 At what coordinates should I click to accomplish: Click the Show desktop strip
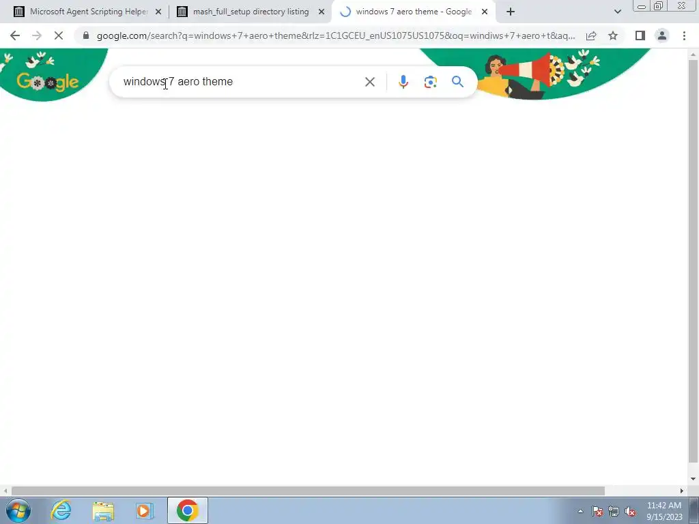click(x=694, y=510)
